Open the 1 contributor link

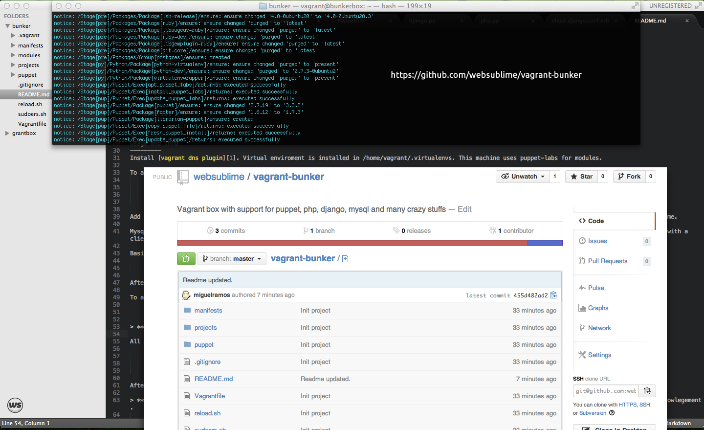coord(511,231)
